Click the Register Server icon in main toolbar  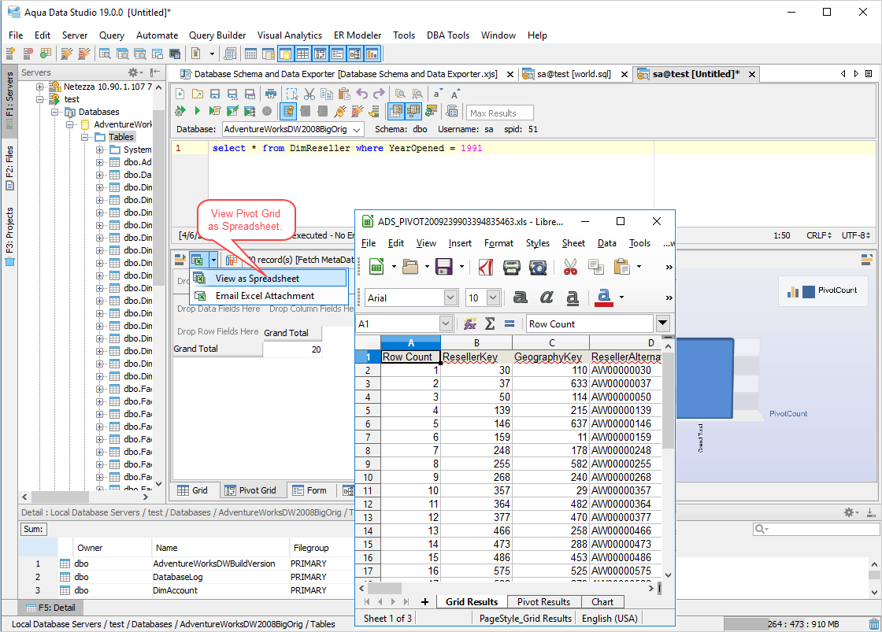click(x=10, y=54)
